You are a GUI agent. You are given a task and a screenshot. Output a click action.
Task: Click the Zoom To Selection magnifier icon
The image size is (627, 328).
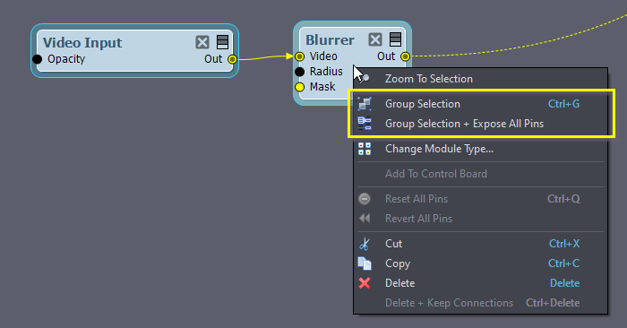click(x=365, y=78)
